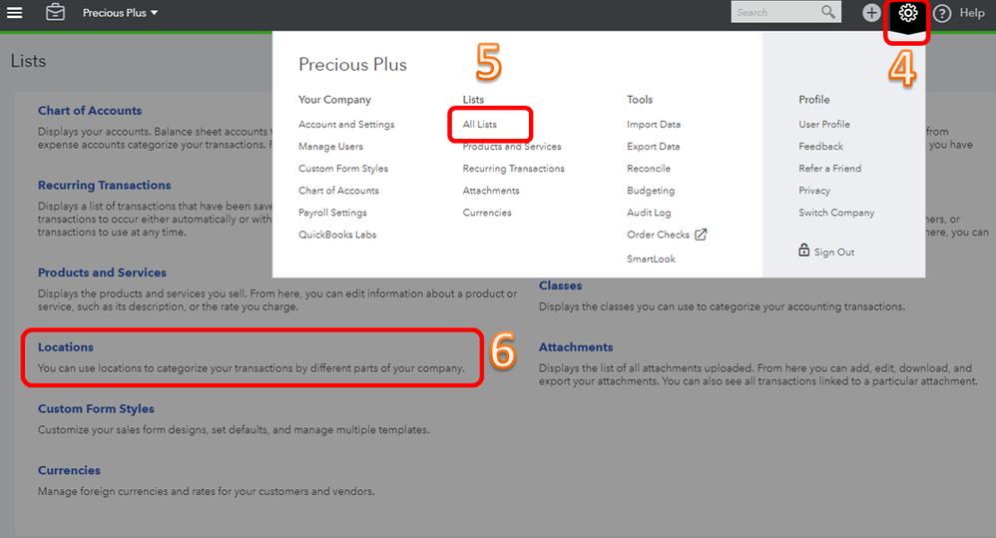996x538 pixels.
Task: Open Account and Settings
Action: [346, 125]
